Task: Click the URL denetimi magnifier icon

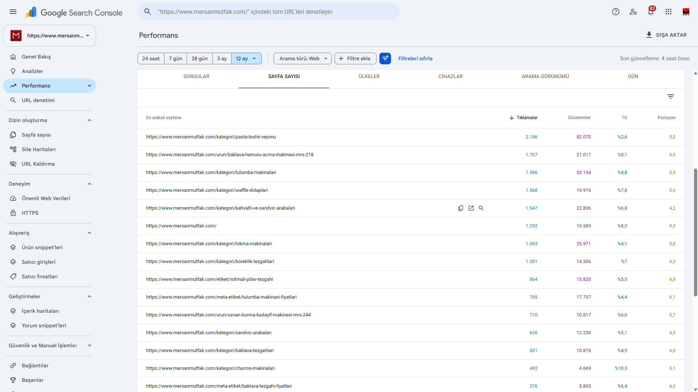Action: [x=13, y=100]
